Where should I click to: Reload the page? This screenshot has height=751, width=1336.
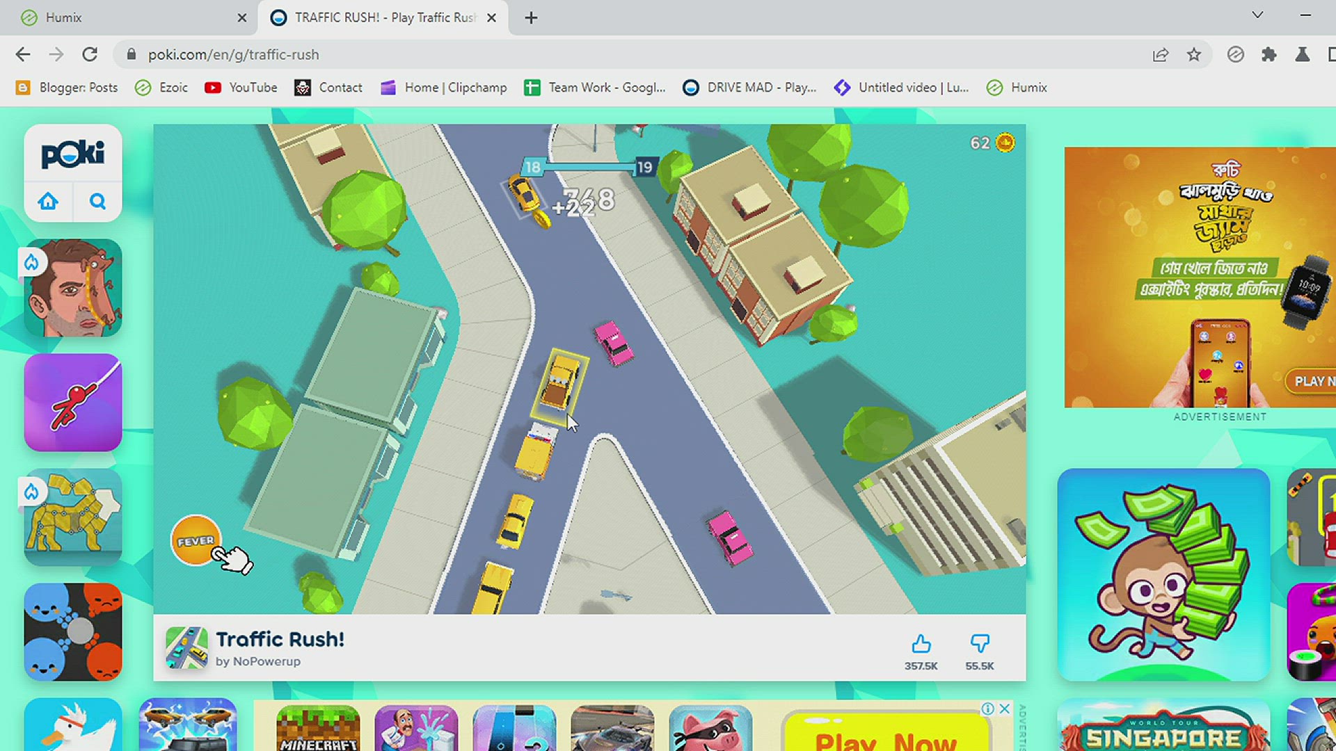tap(90, 55)
